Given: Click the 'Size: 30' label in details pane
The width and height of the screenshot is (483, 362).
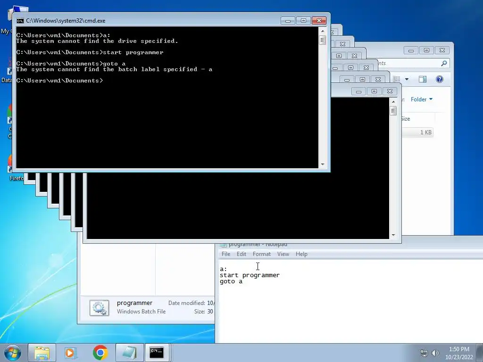Looking at the screenshot, I should pos(204,312).
